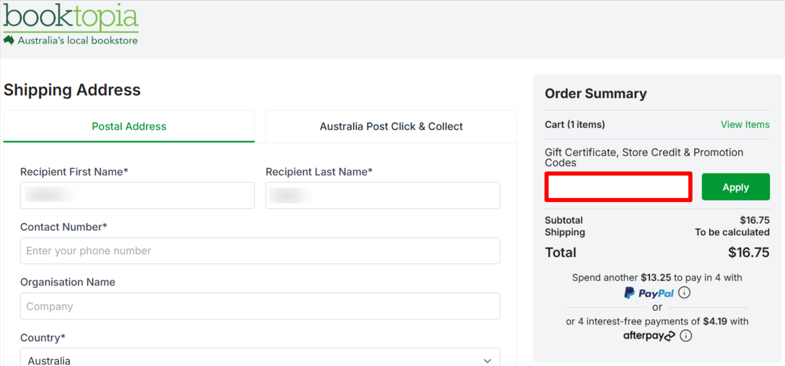Open Afterpay info icon
This screenshot has width=785, height=366.
point(686,336)
